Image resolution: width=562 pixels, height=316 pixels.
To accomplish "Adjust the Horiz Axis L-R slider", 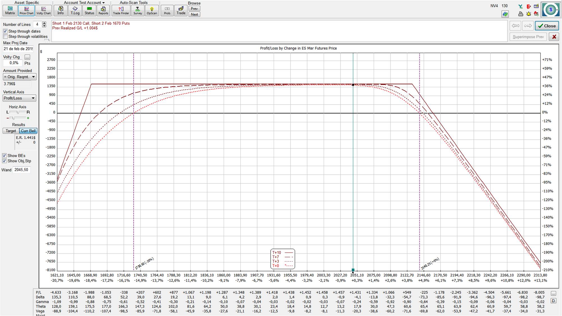I will (x=18, y=112).
